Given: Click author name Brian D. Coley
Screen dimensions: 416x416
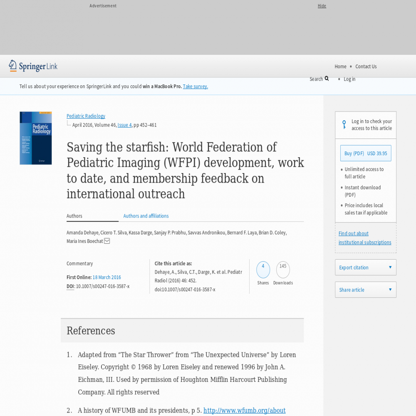Looking at the screenshot, I should (x=272, y=233).
